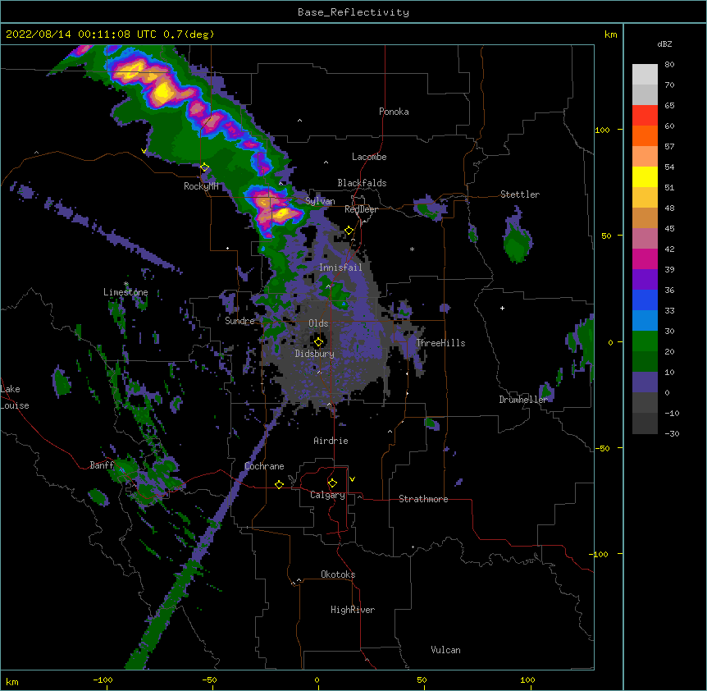Select the Drumheller label
The image size is (707, 691).
523,400
